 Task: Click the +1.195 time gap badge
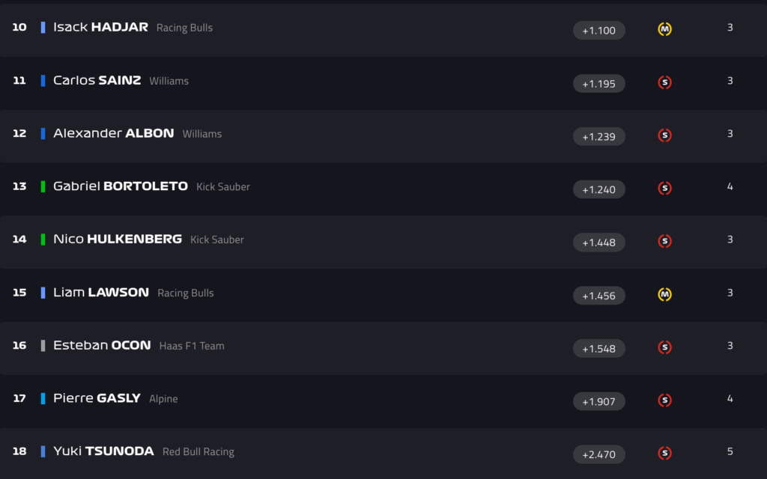coord(598,84)
